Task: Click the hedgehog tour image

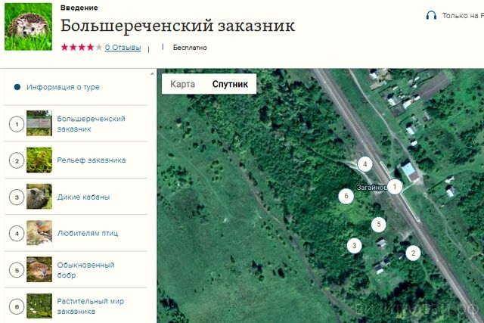Action: click(x=29, y=27)
